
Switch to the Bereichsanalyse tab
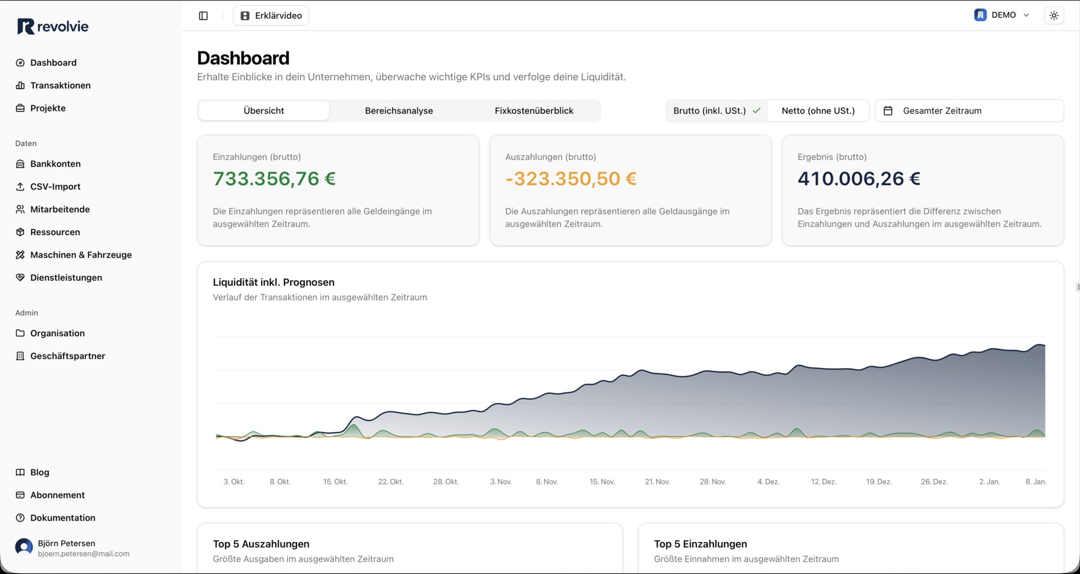399,111
